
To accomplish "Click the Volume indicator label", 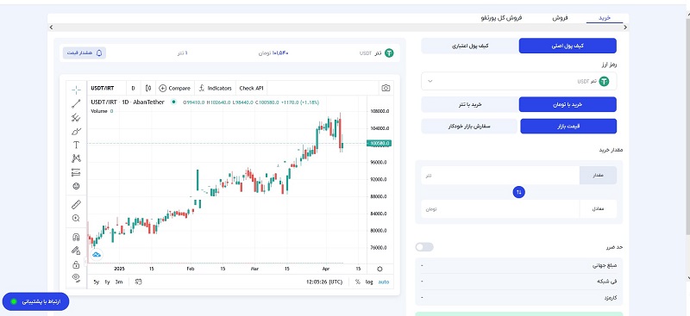I will (99, 111).
